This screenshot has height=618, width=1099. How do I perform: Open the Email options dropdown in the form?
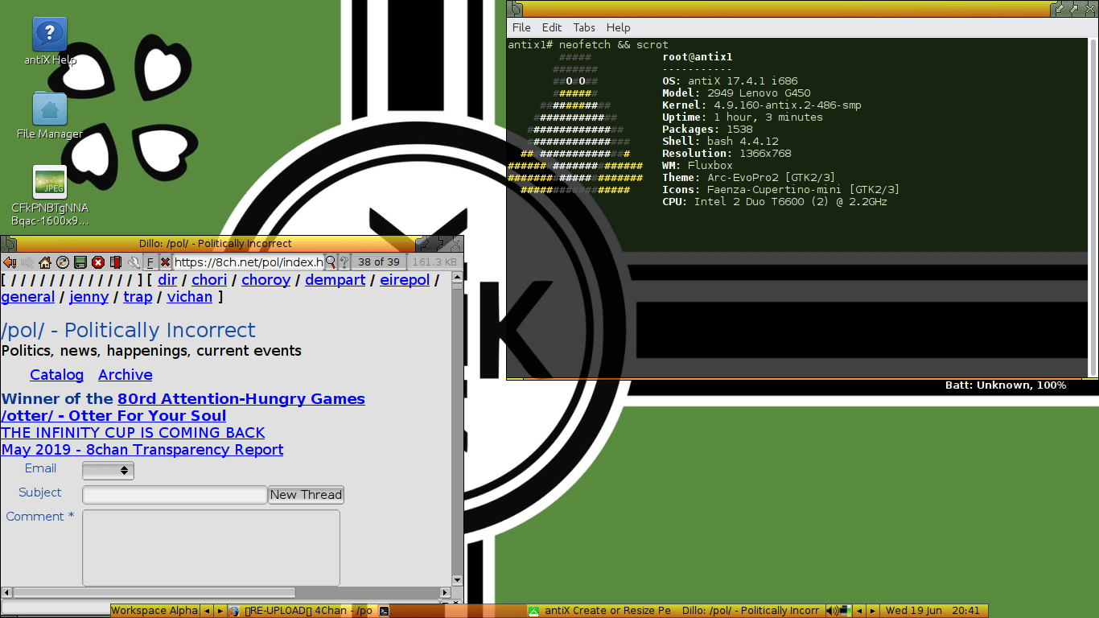coord(107,470)
